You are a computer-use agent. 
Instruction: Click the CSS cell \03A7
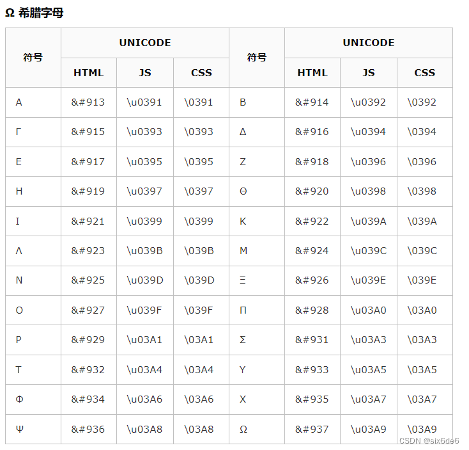coord(425,399)
